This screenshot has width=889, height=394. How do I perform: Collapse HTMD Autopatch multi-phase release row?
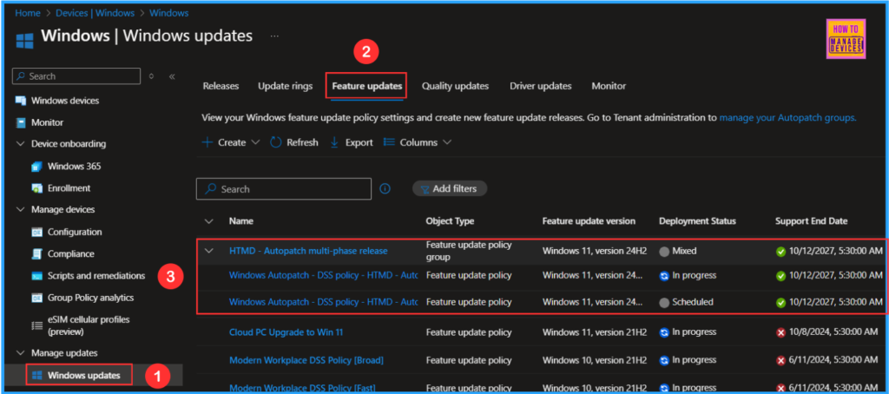point(208,251)
